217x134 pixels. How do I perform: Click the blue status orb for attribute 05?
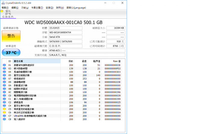point(5,75)
